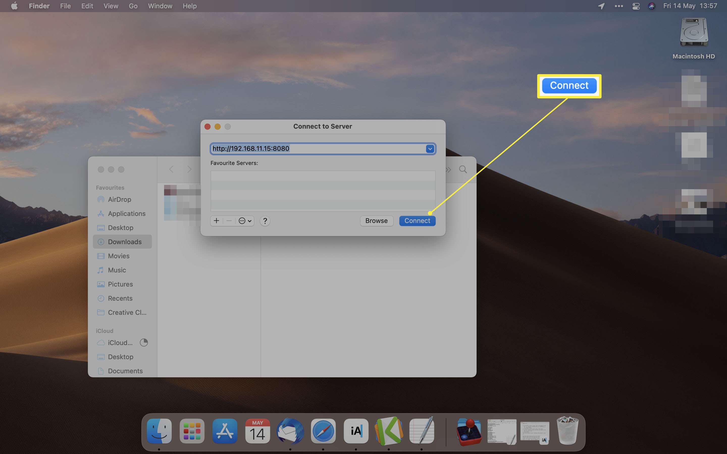Click Finder window back arrow
Screen dimensions: 727x454
172,169
